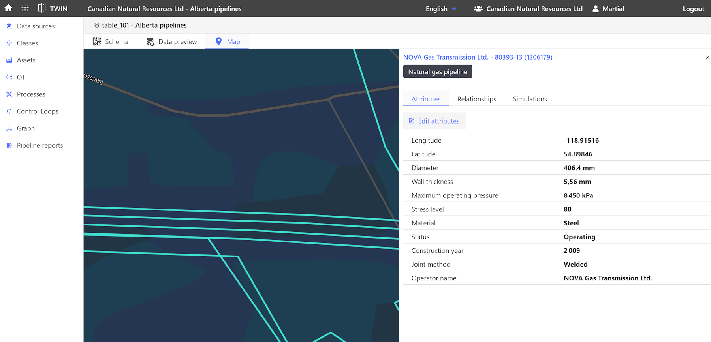This screenshot has width=711, height=342.
Task: Click the Logout link
Action: click(x=693, y=9)
